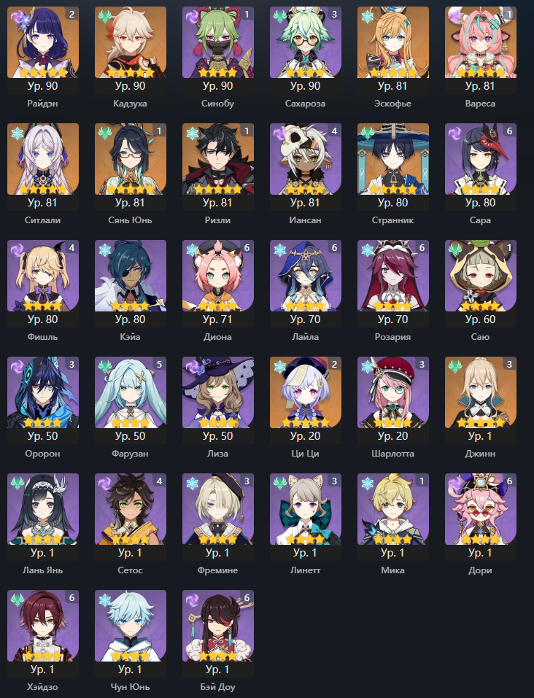This screenshot has height=698, width=534.
Task: Click the Розария name label
Action: tap(392, 337)
